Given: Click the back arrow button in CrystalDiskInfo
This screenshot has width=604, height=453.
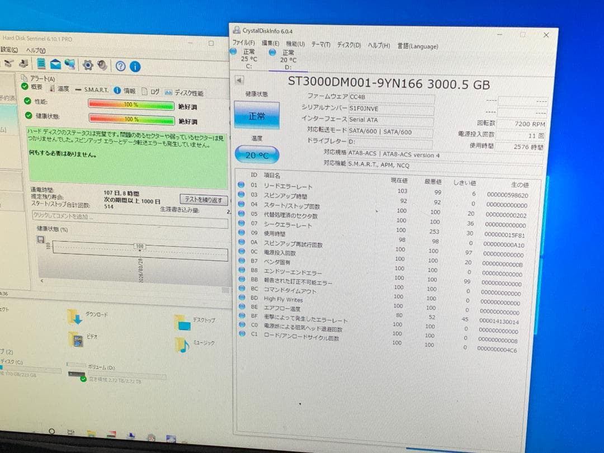Looking at the screenshot, I should coord(239,80).
